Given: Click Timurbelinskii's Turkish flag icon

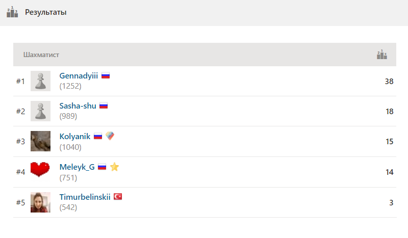Looking at the screenshot, I should pyautogui.click(x=118, y=197).
